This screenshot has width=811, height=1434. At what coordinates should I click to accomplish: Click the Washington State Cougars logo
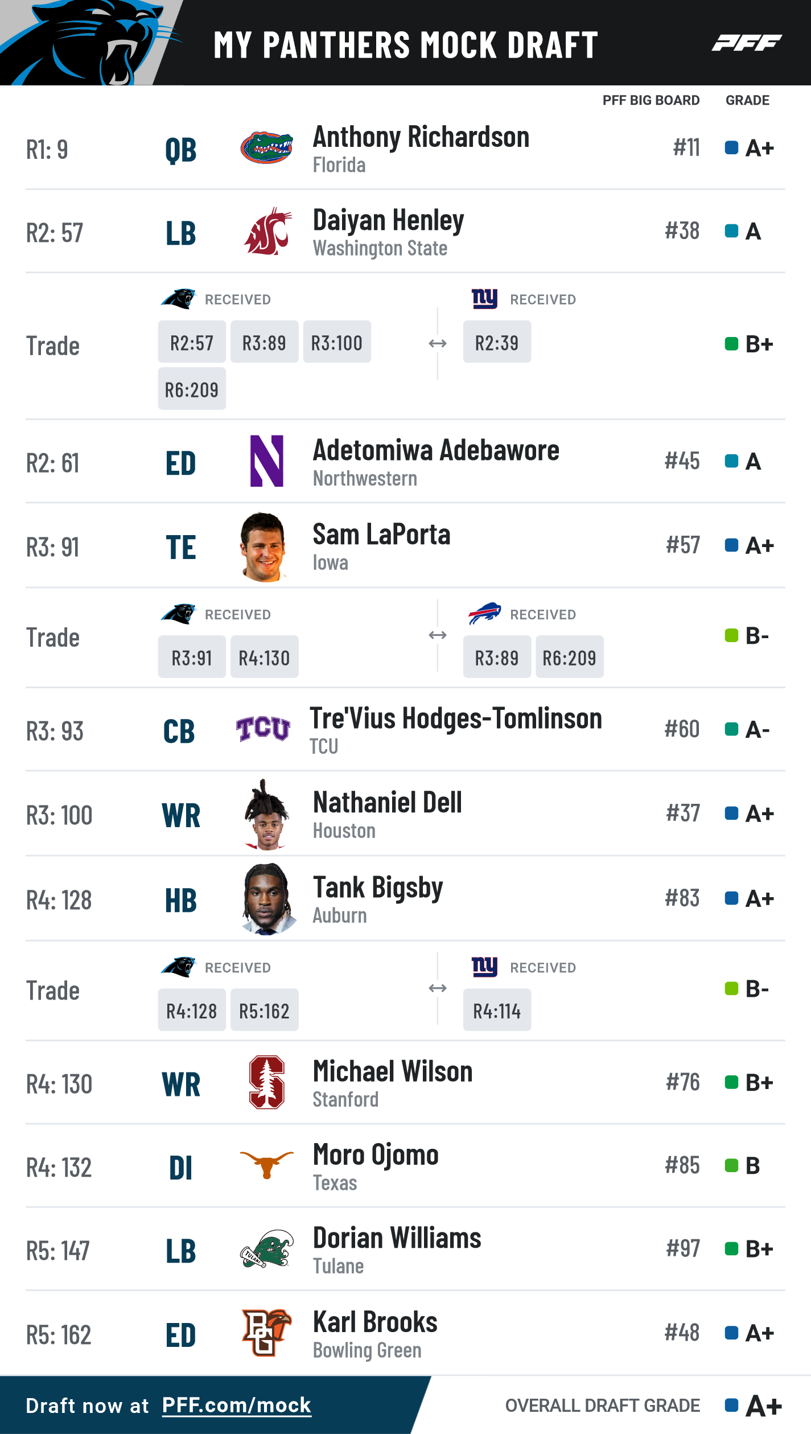(267, 231)
